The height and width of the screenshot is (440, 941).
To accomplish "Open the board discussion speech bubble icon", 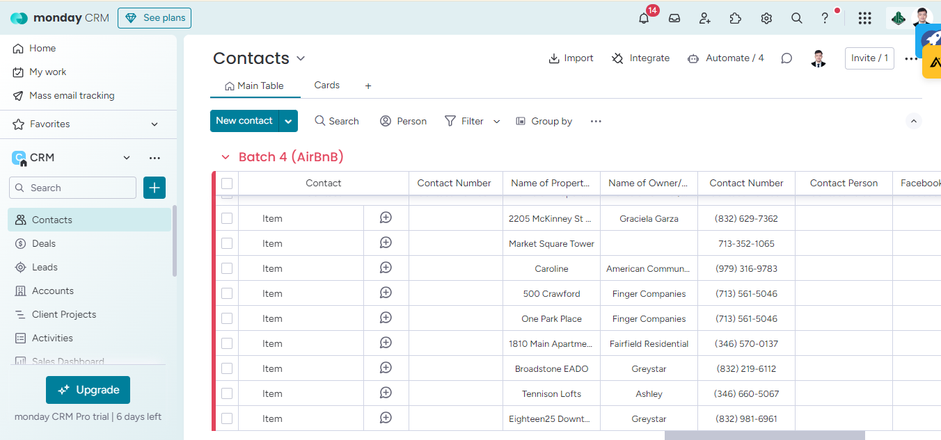I will point(786,58).
